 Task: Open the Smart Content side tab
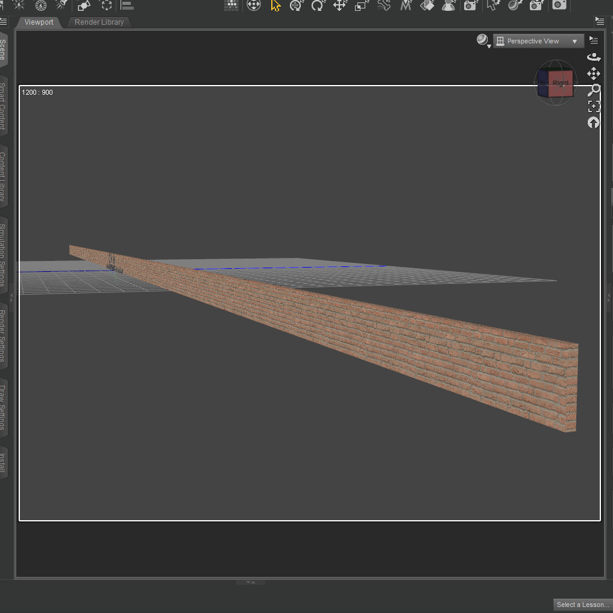pyautogui.click(x=3, y=106)
